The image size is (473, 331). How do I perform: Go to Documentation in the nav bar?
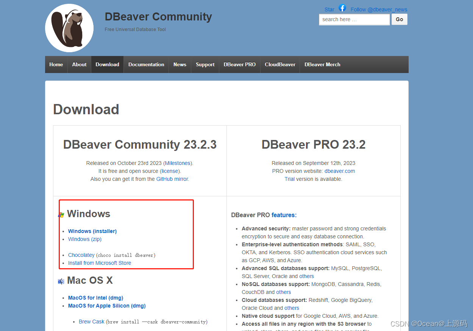point(146,65)
